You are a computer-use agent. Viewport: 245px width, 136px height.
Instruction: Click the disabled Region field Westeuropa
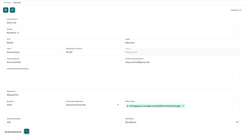coord(181,52)
